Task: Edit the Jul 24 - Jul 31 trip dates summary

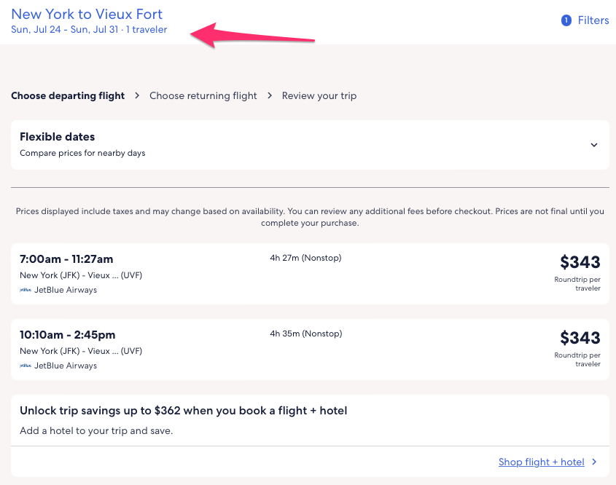Action: [x=89, y=30]
